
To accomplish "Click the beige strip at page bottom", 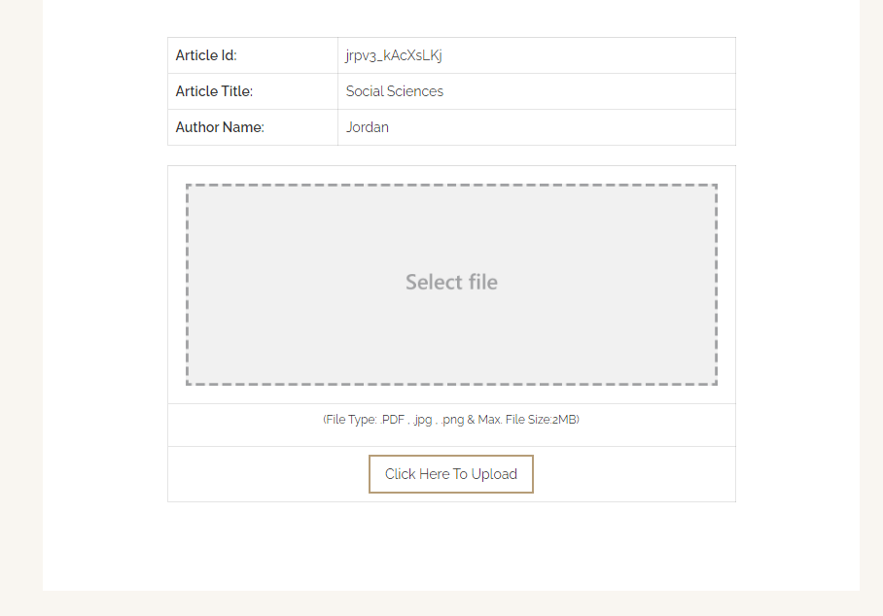I will [x=441, y=603].
